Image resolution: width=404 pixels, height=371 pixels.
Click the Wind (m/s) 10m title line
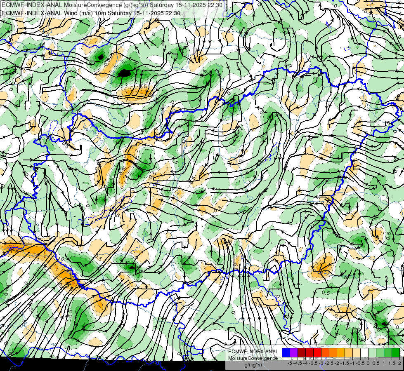tap(91, 13)
